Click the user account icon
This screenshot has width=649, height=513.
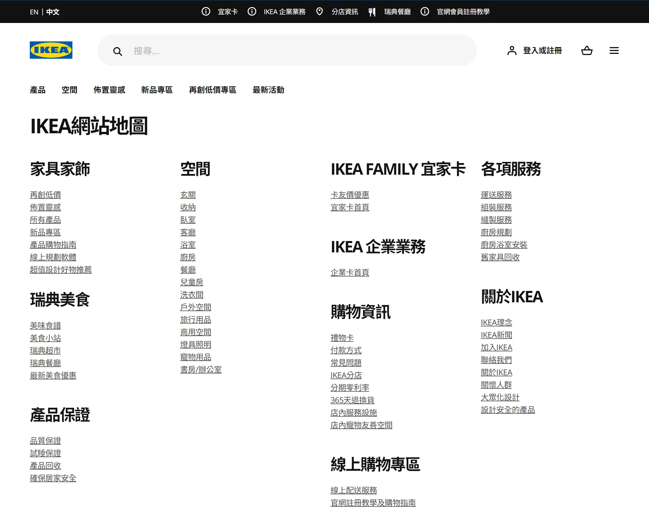[x=512, y=50]
